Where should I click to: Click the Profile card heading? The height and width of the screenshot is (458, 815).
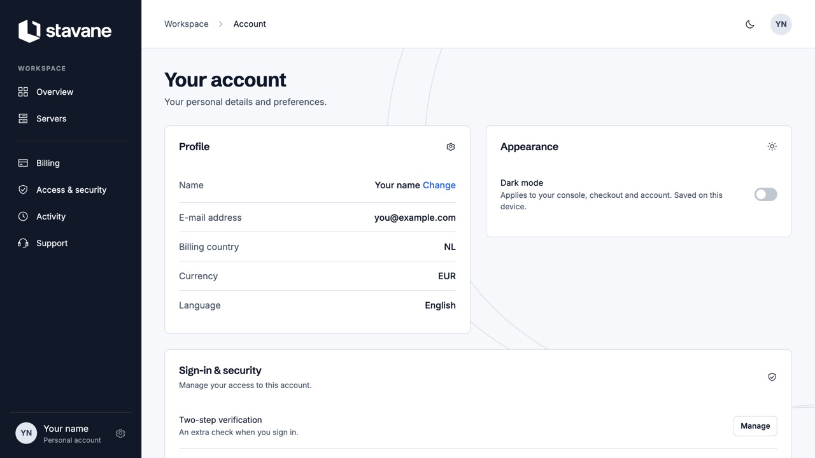(194, 146)
